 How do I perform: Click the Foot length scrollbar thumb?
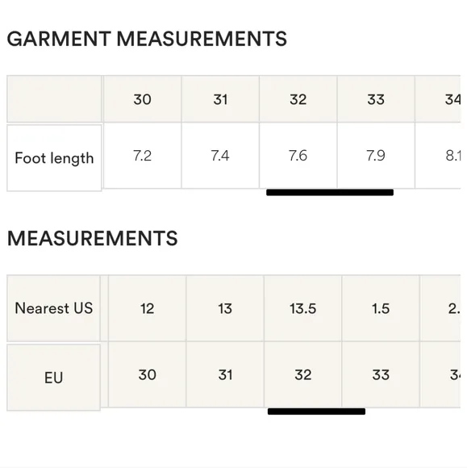[330, 193]
